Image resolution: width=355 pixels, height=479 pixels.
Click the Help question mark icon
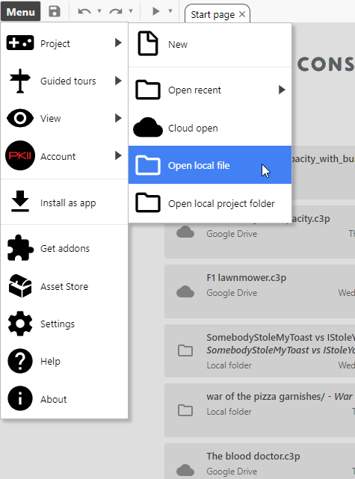(20, 361)
